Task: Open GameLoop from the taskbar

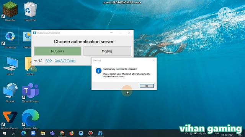Action: [81, 133]
